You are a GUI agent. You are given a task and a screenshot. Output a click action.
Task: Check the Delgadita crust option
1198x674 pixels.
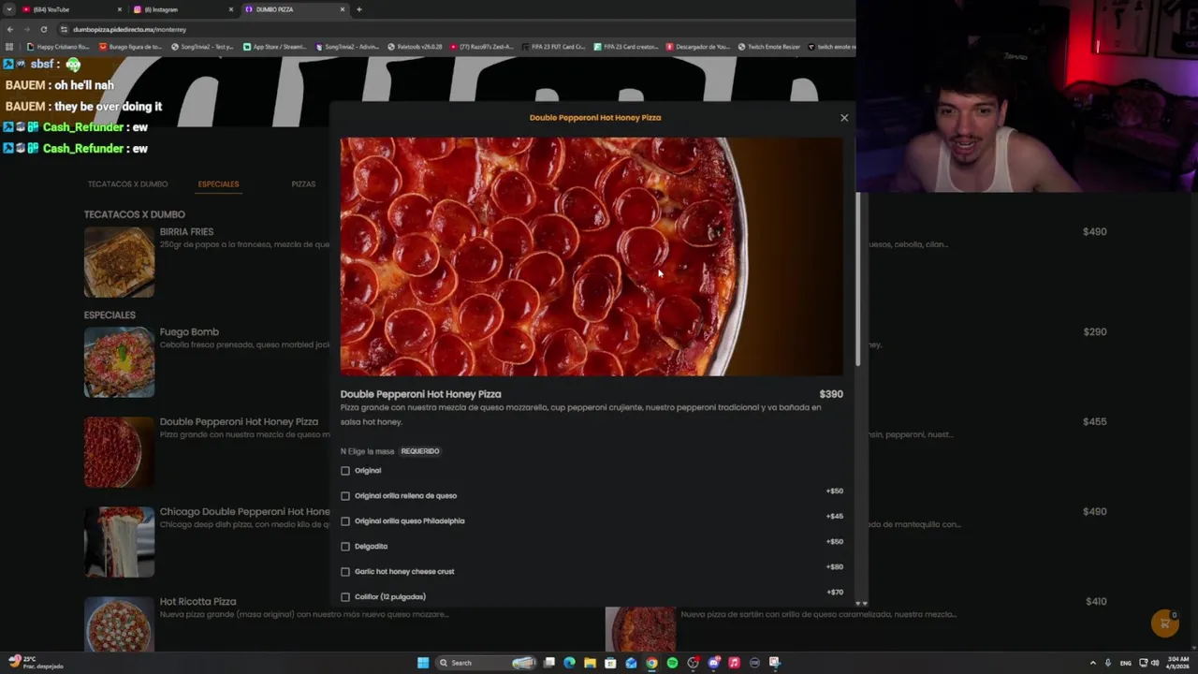point(345,547)
